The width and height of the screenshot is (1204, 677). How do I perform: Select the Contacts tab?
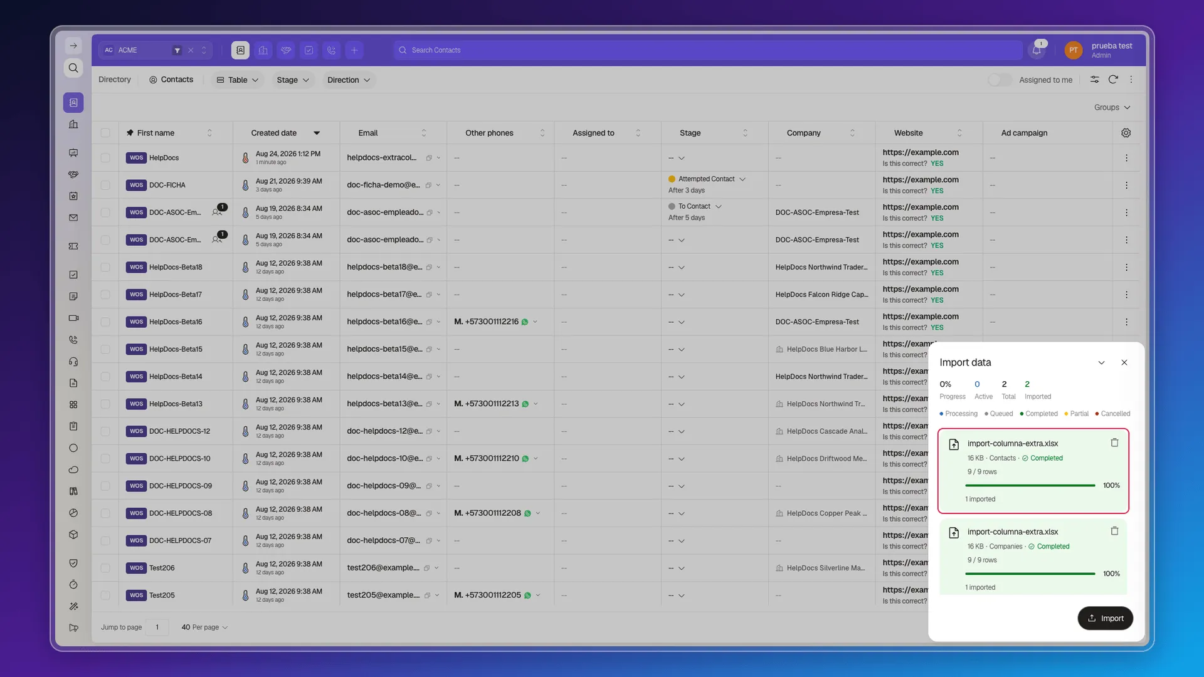coord(171,80)
